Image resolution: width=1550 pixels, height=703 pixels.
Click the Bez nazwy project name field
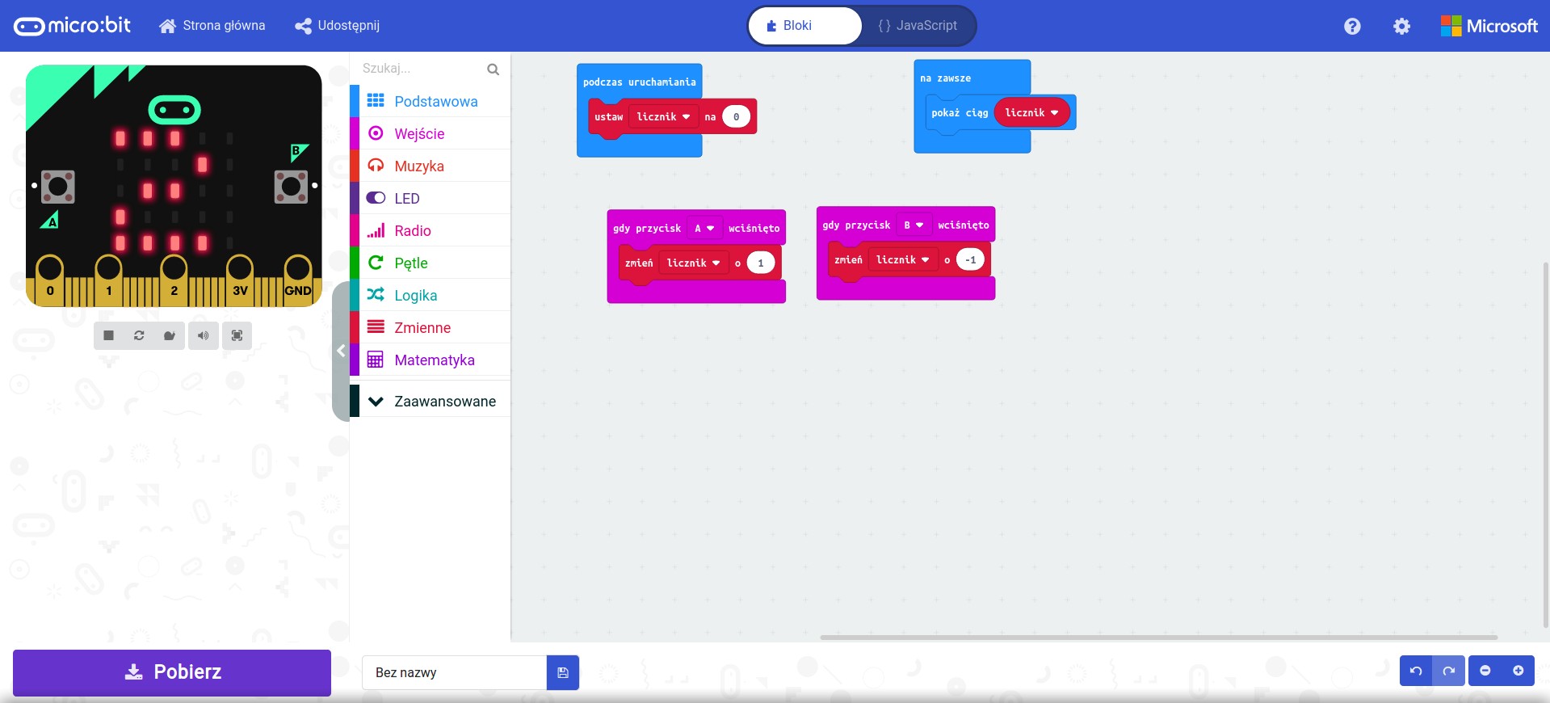point(454,672)
